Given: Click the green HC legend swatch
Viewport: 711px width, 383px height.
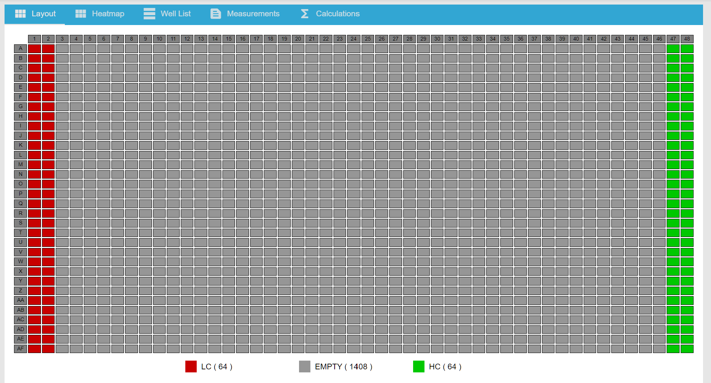Looking at the screenshot, I should [419, 367].
